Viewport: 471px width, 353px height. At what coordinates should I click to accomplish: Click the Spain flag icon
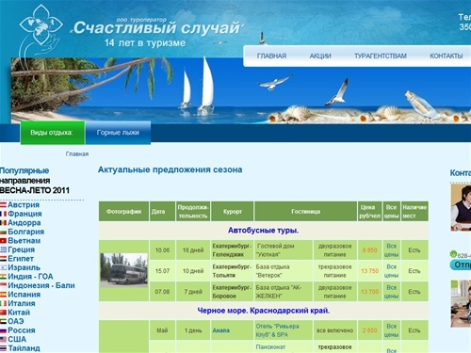point(3,295)
